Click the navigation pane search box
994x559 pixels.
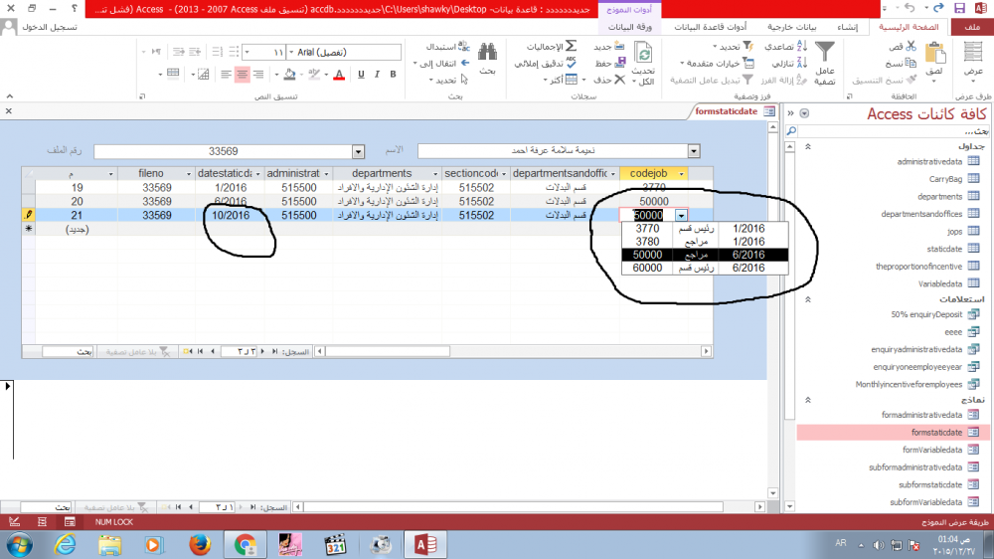(x=894, y=130)
